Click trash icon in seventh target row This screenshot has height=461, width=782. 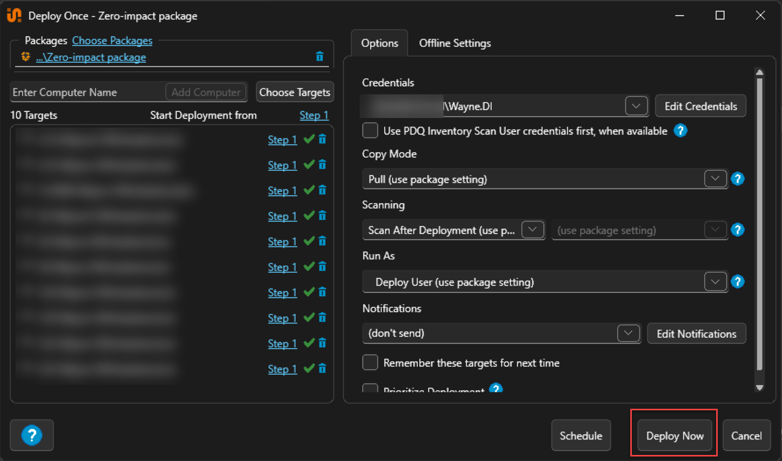[322, 292]
